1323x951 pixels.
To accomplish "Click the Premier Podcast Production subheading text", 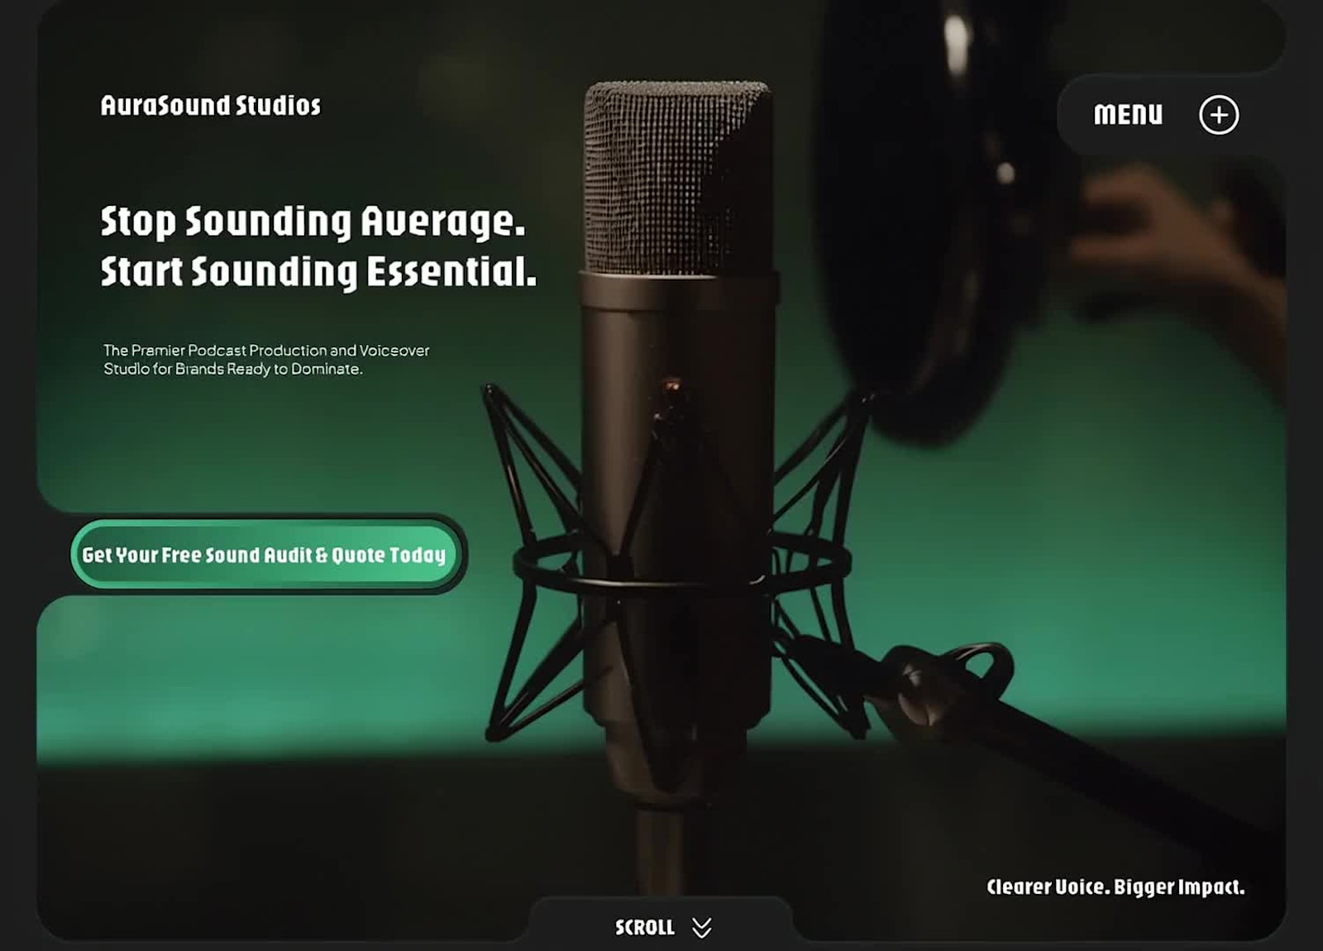I will click(266, 360).
